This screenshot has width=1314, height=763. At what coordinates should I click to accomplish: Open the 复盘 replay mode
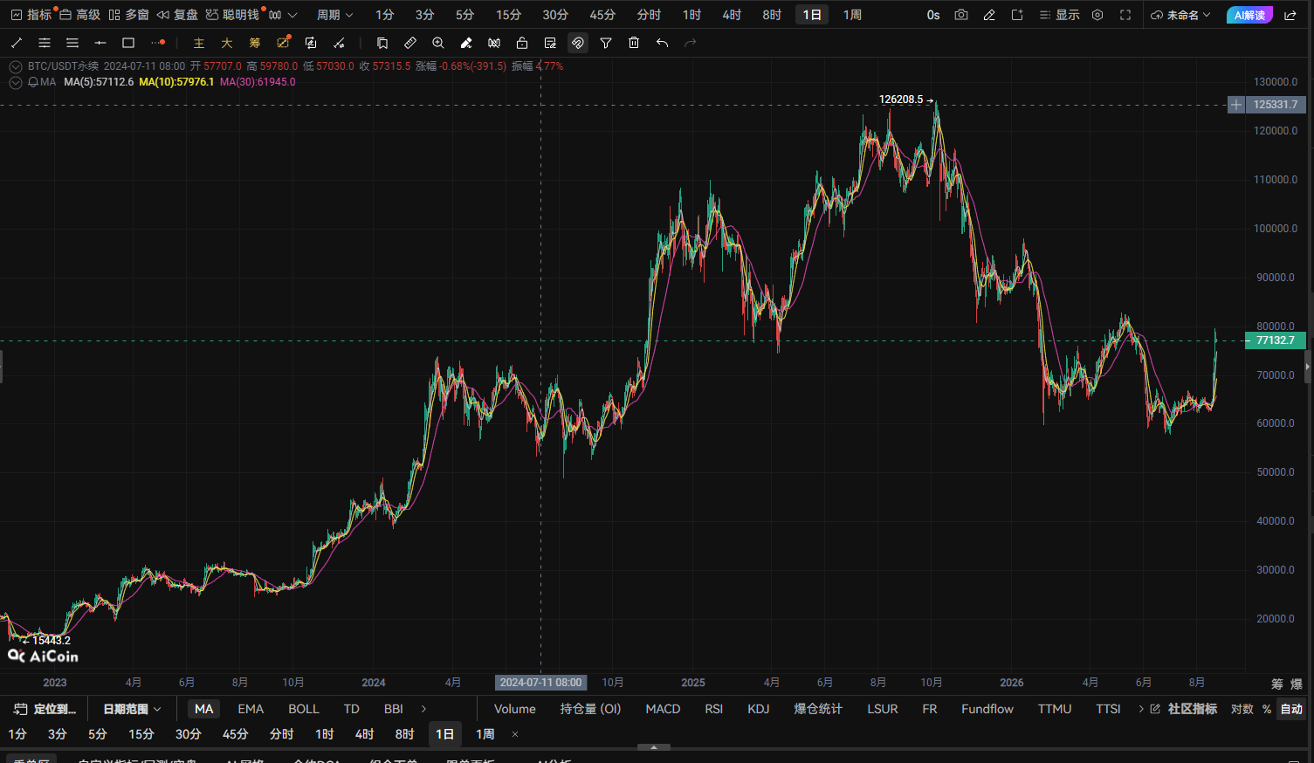click(x=177, y=15)
